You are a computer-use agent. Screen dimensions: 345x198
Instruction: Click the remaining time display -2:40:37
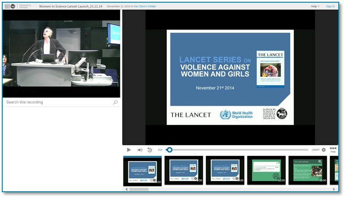pyautogui.click(x=315, y=150)
